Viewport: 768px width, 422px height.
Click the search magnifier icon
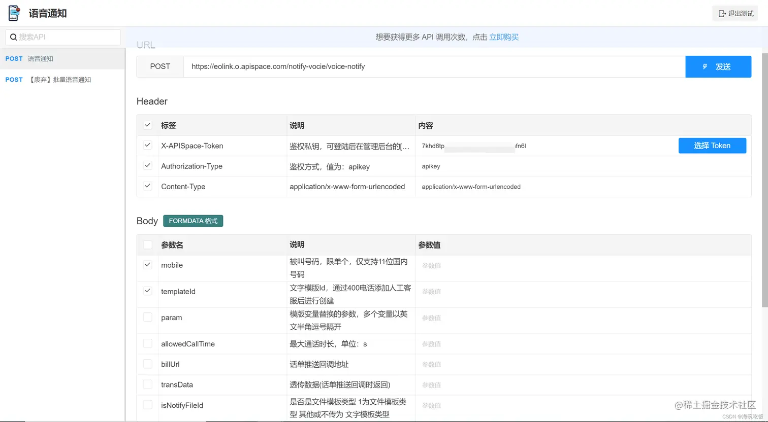tap(14, 37)
